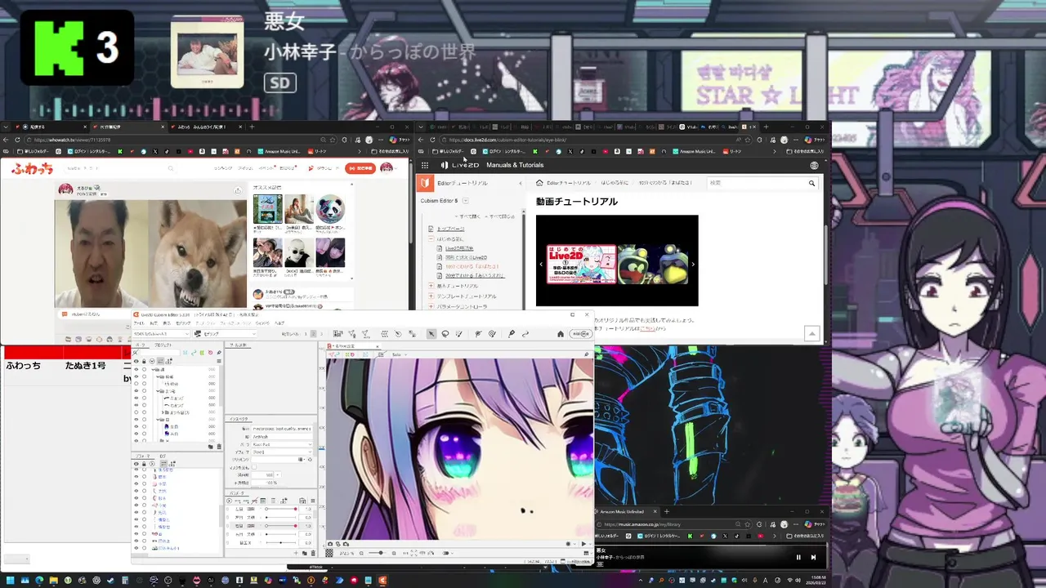Select the arrow selection tool in Cubism Editor
Viewport: 1046px width, 588px height.
(431, 334)
